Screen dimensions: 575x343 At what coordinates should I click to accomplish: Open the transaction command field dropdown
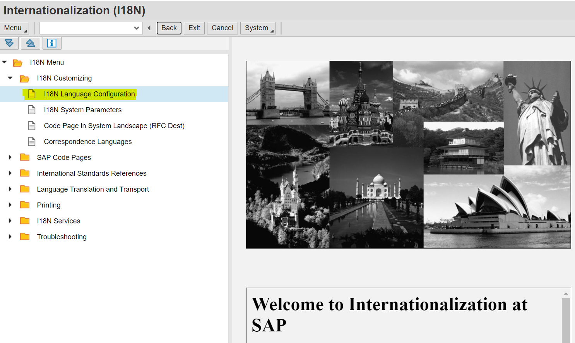137,28
